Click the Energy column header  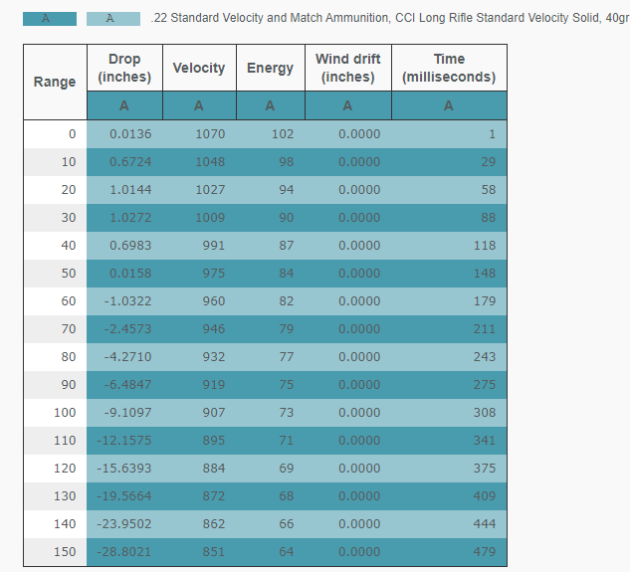(x=270, y=68)
